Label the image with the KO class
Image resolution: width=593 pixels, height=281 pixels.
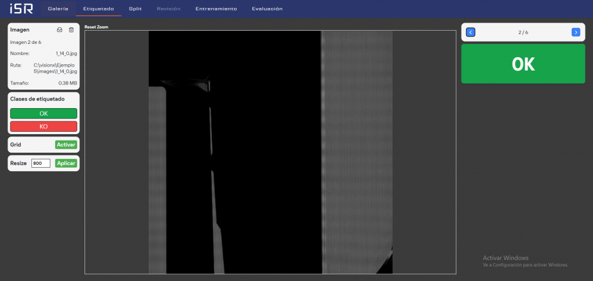pos(43,126)
